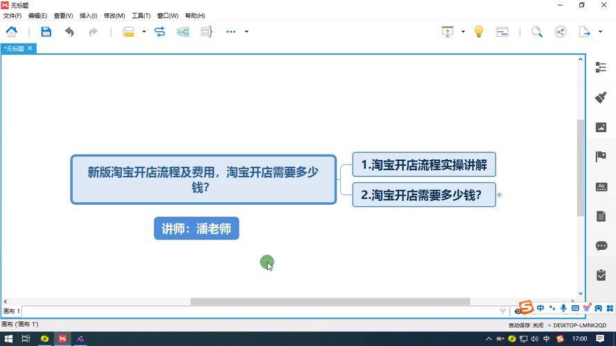
Task: Click DESKTOP-LMNK2QD in the status bar
Action: point(579,325)
